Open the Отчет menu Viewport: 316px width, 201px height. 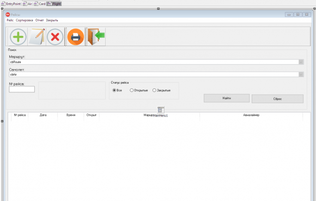tap(39, 20)
